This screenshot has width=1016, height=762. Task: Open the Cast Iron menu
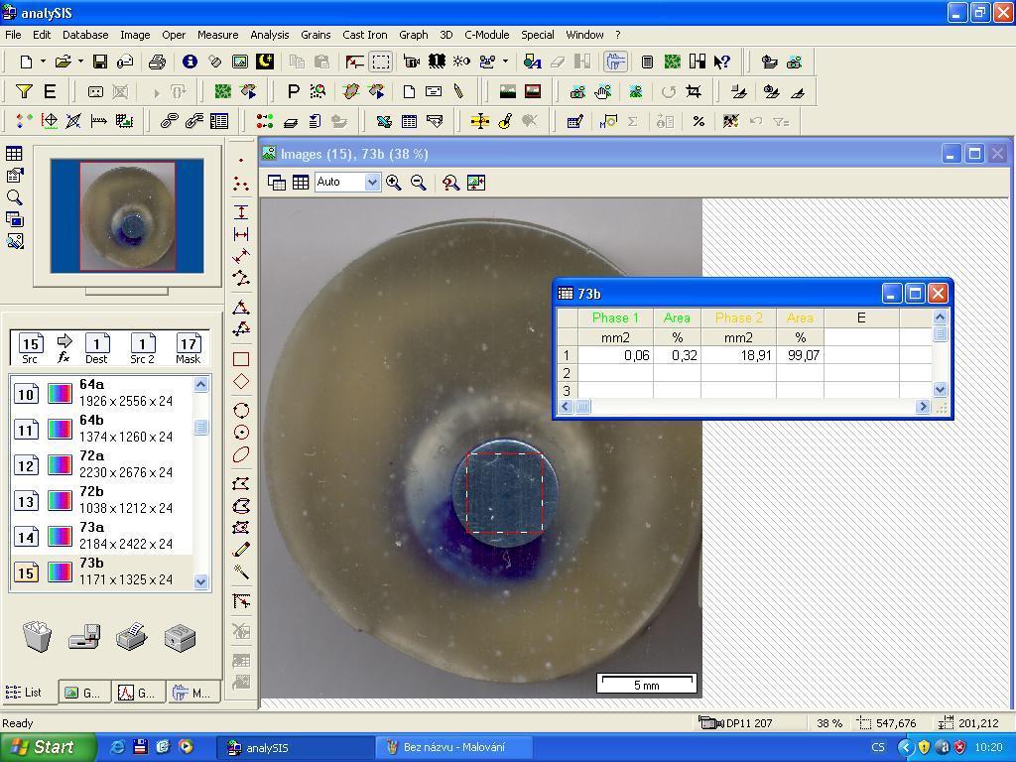(x=365, y=35)
